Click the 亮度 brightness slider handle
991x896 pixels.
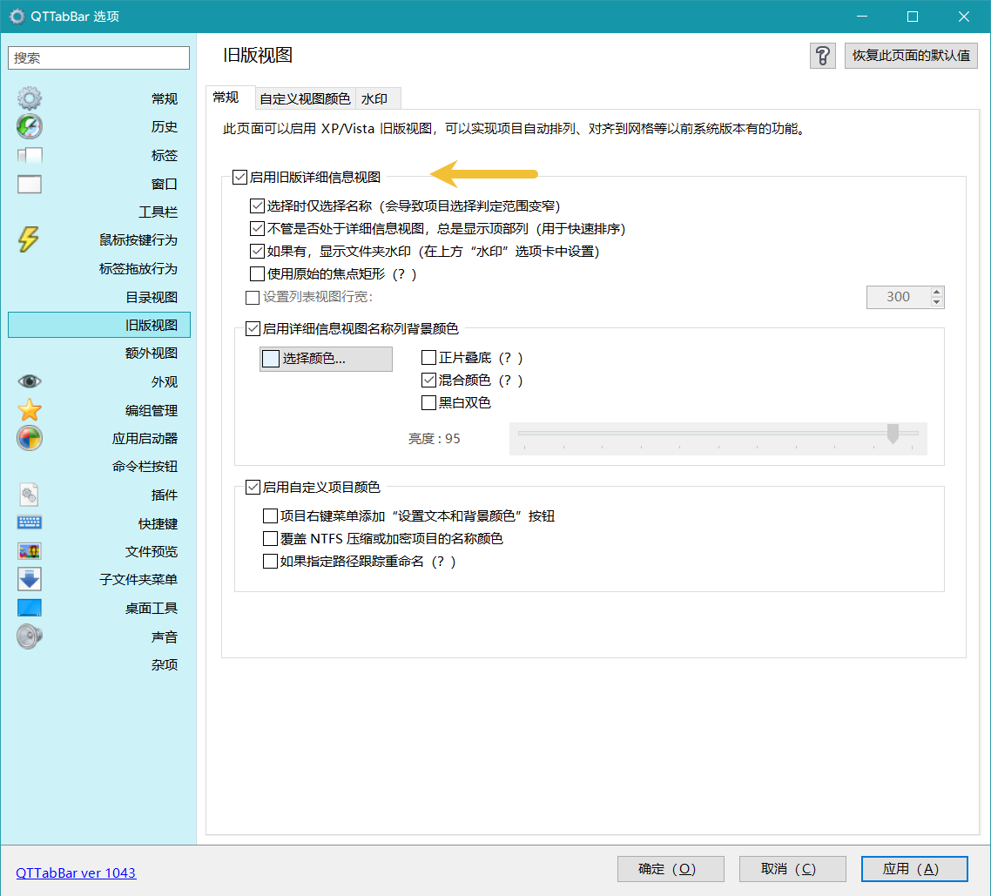coord(893,434)
